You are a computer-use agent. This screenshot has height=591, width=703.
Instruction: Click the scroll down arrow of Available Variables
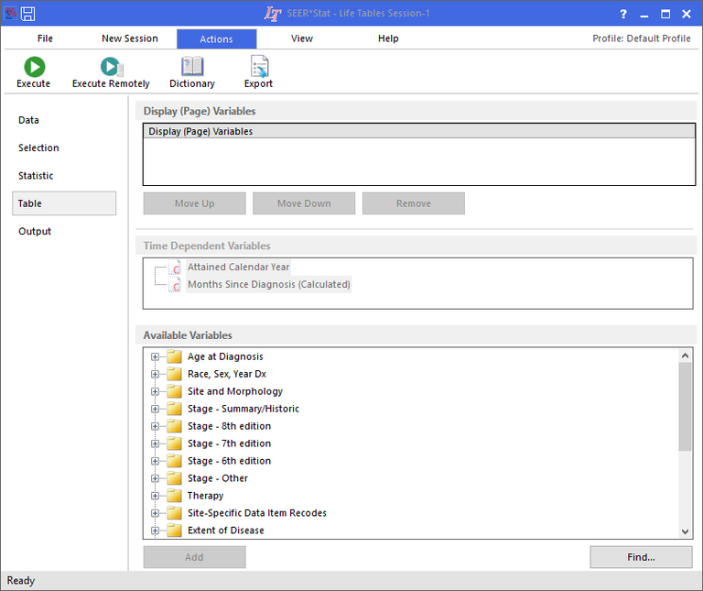686,531
